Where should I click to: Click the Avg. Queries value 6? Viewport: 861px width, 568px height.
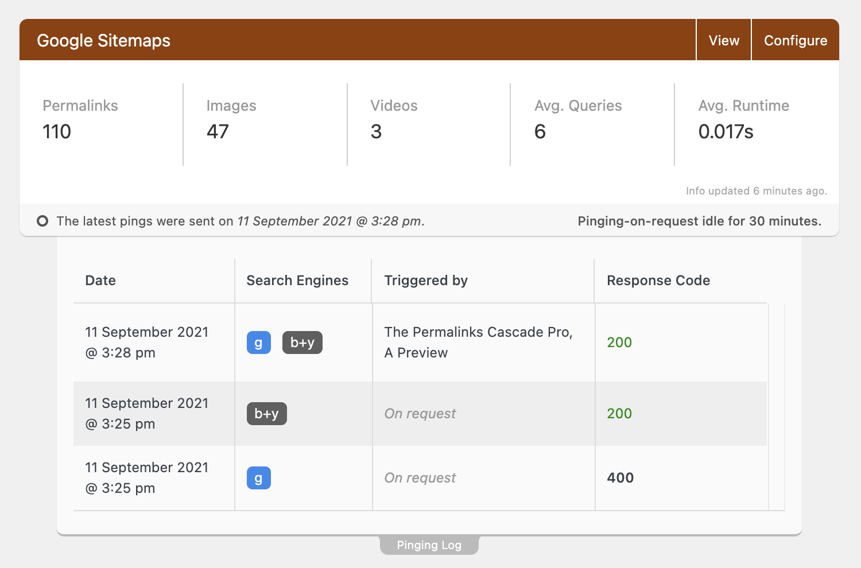pyautogui.click(x=540, y=132)
